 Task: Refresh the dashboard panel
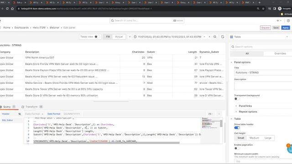pos(223,37)
